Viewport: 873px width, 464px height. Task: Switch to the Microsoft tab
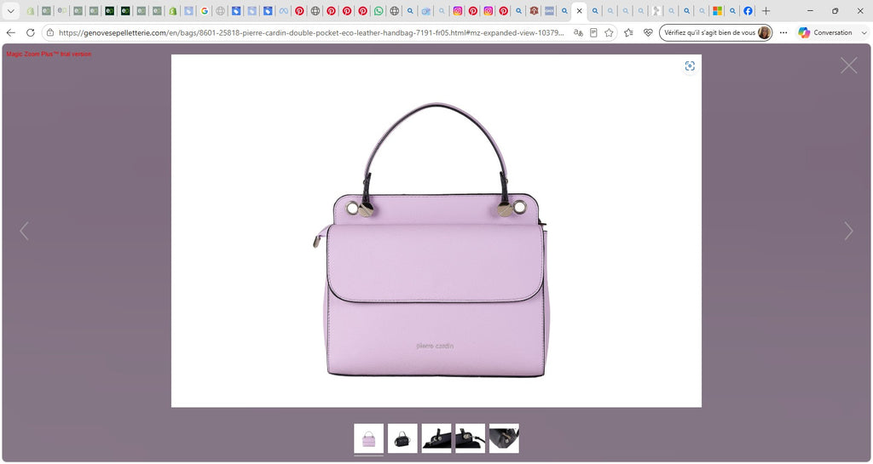tap(717, 10)
